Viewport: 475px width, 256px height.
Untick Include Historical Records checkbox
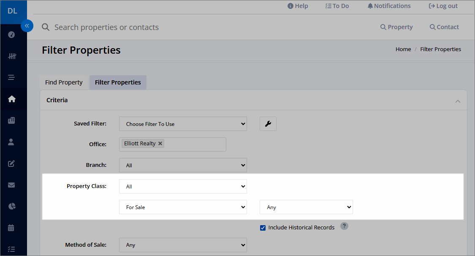pos(263,228)
